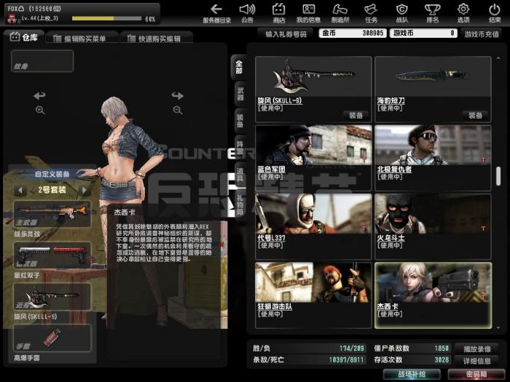Click the 杀敌/死亡 10397/8911 stat
The width and height of the screenshot is (510, 382).
pyautogui.click(x=308, y=360)
